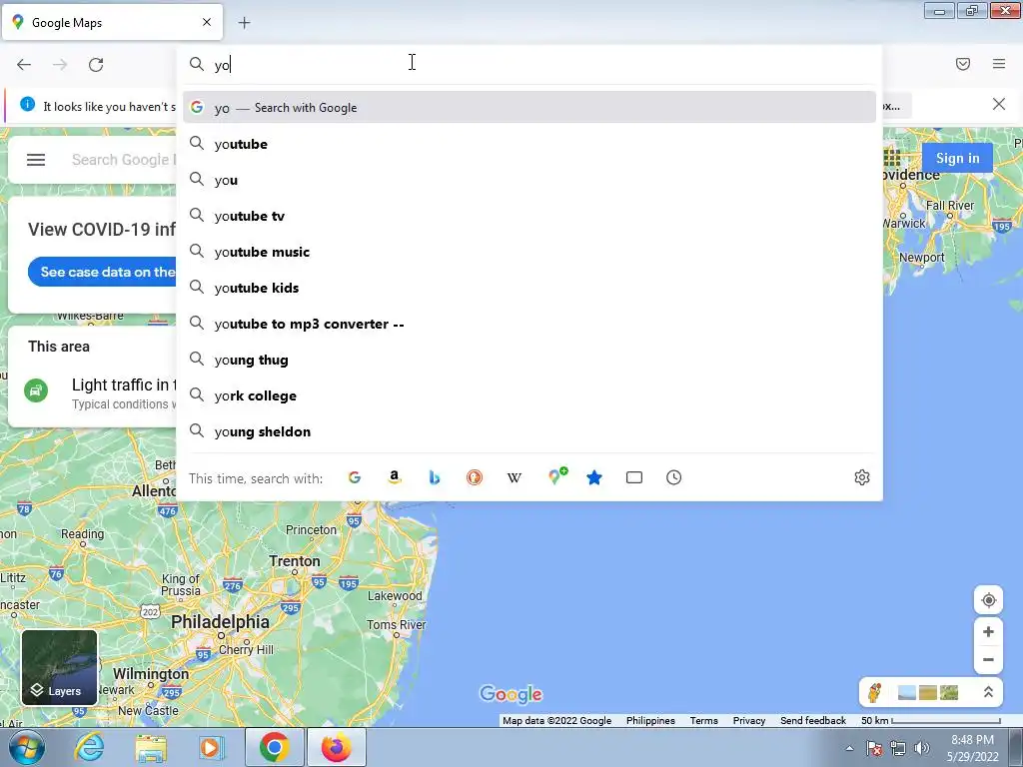Activate the Street View pegman

(x=875, y=692)
